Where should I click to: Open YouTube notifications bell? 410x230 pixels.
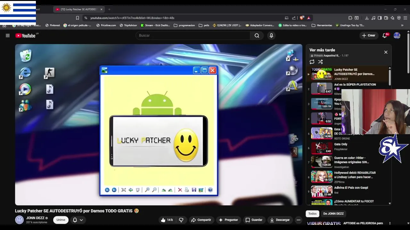click(x=385, y=35)
